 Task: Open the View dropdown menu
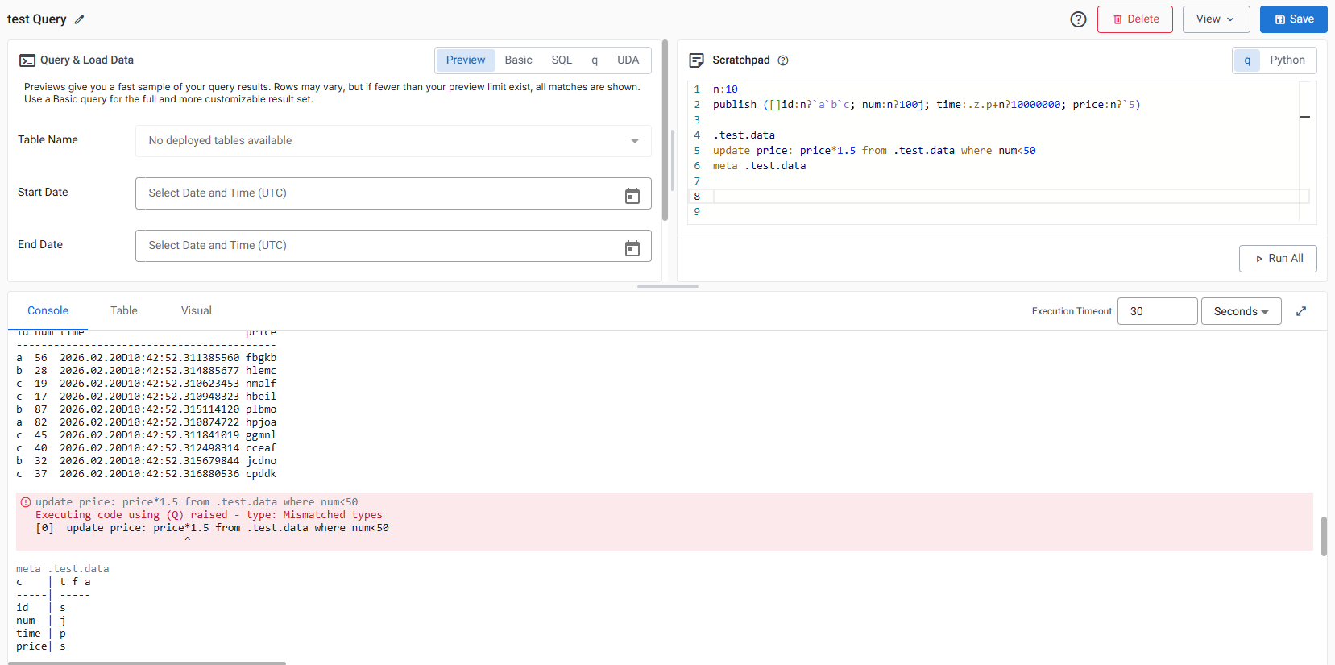click(1216, 19)
